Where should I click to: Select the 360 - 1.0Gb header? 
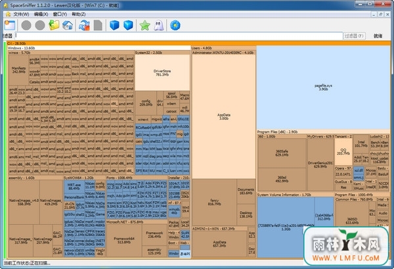pyautogui.click(x=282, y=136)
